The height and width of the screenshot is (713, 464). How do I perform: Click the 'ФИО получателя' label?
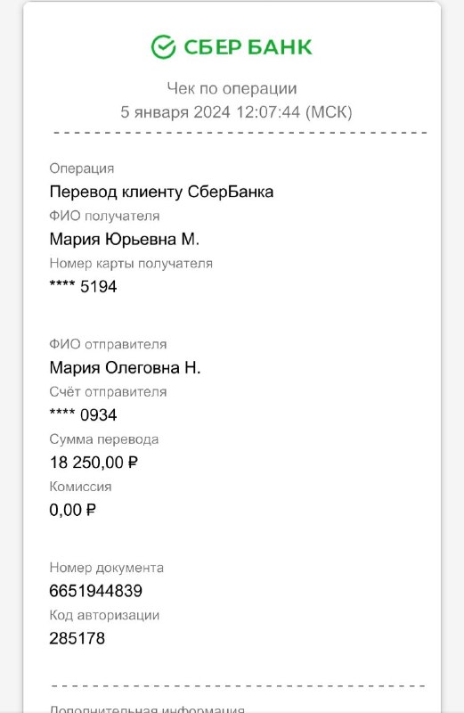coord(104,216)
